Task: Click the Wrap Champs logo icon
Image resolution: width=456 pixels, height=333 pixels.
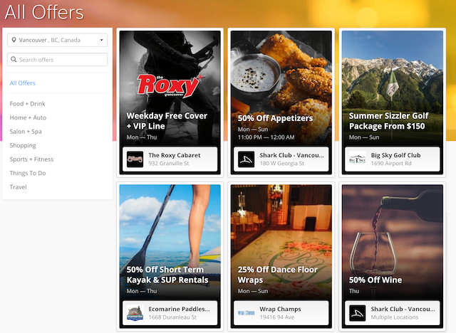Action: (x=246, y=313)
